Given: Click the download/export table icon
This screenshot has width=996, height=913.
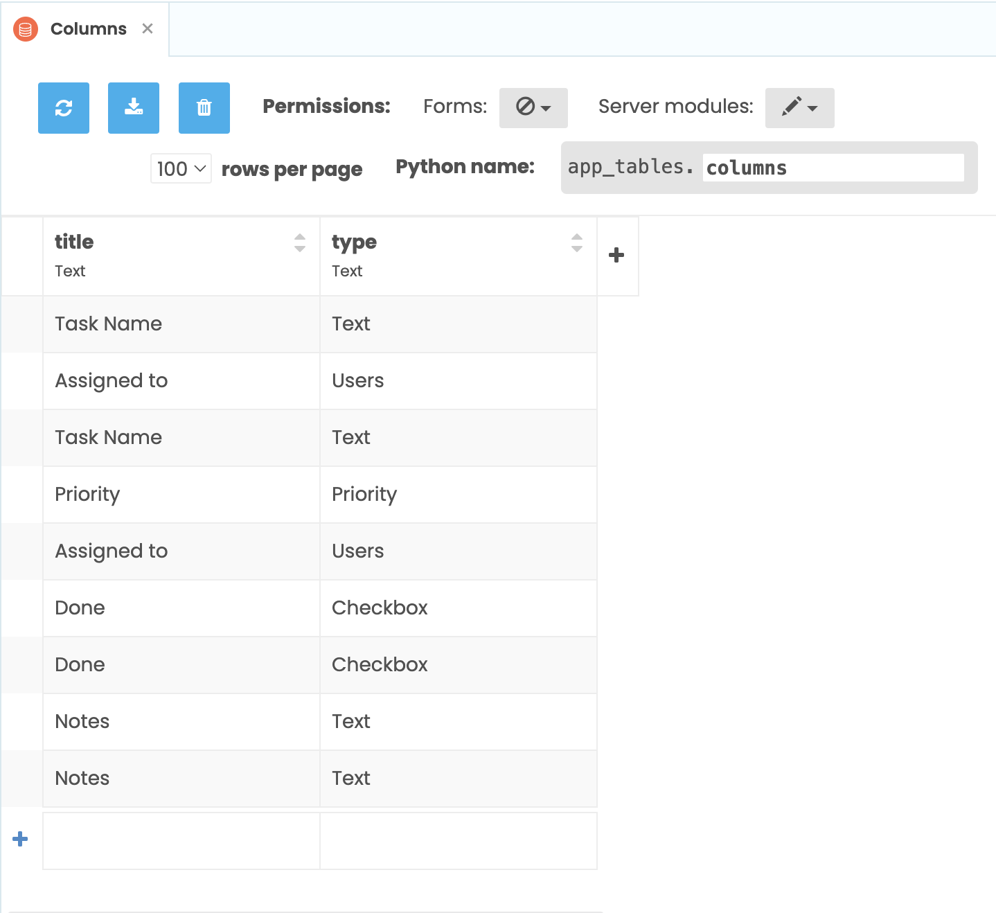Looking at the screenshot, I should coord(133,108).
